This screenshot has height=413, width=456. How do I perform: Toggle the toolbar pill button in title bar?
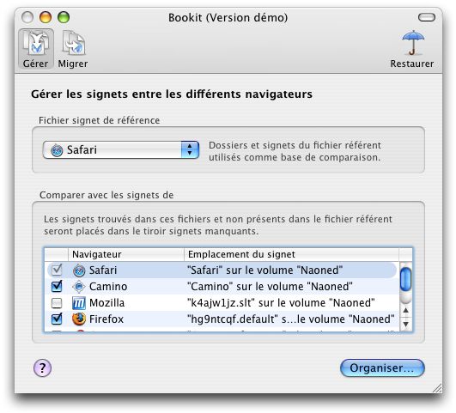coord(426,17)
